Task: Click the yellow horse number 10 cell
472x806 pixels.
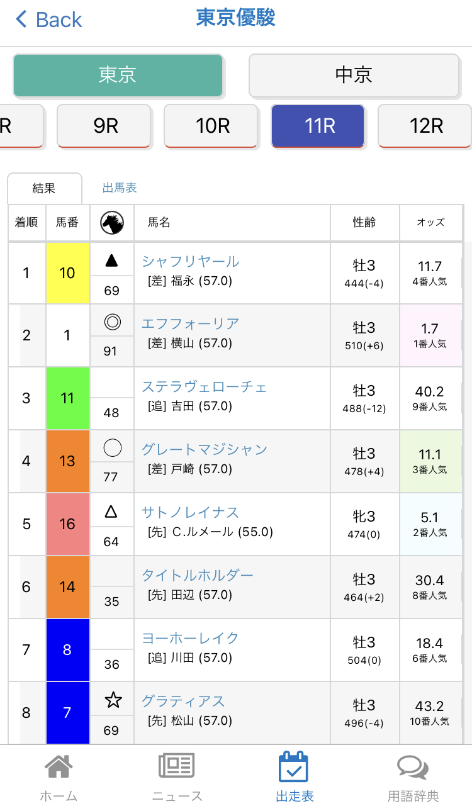Action: click(x=68, y=272)
